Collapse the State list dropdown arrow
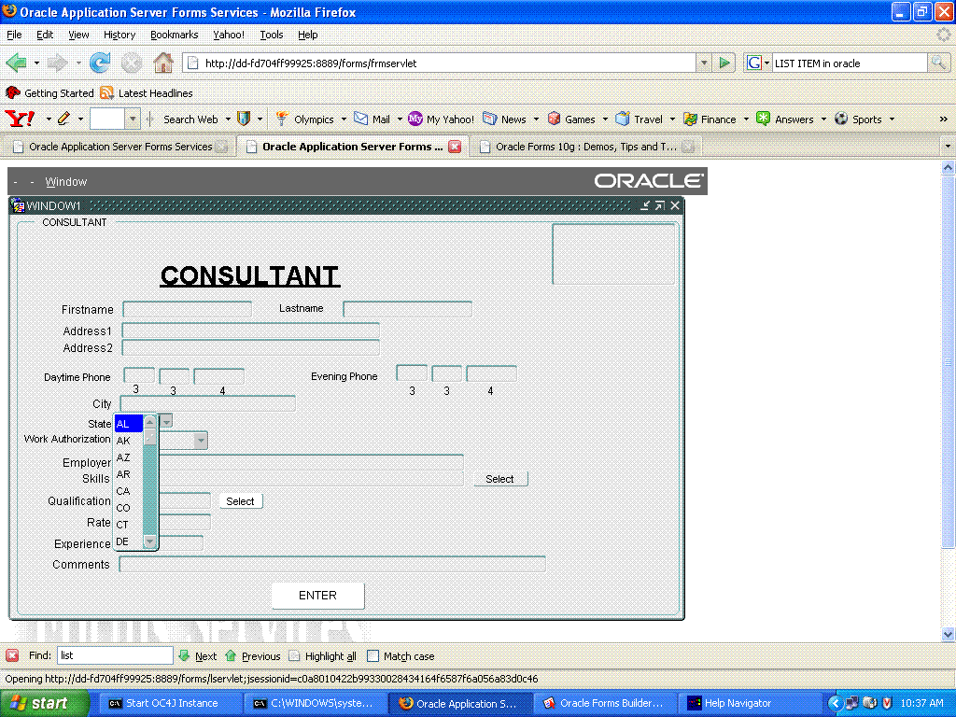Viewport: 956px width, 717px height. 166,421
